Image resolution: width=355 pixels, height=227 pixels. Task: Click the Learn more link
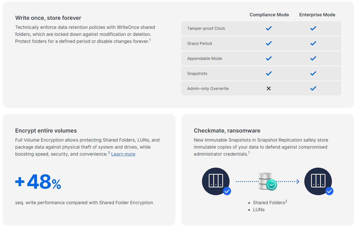click(x=123, y=154)
